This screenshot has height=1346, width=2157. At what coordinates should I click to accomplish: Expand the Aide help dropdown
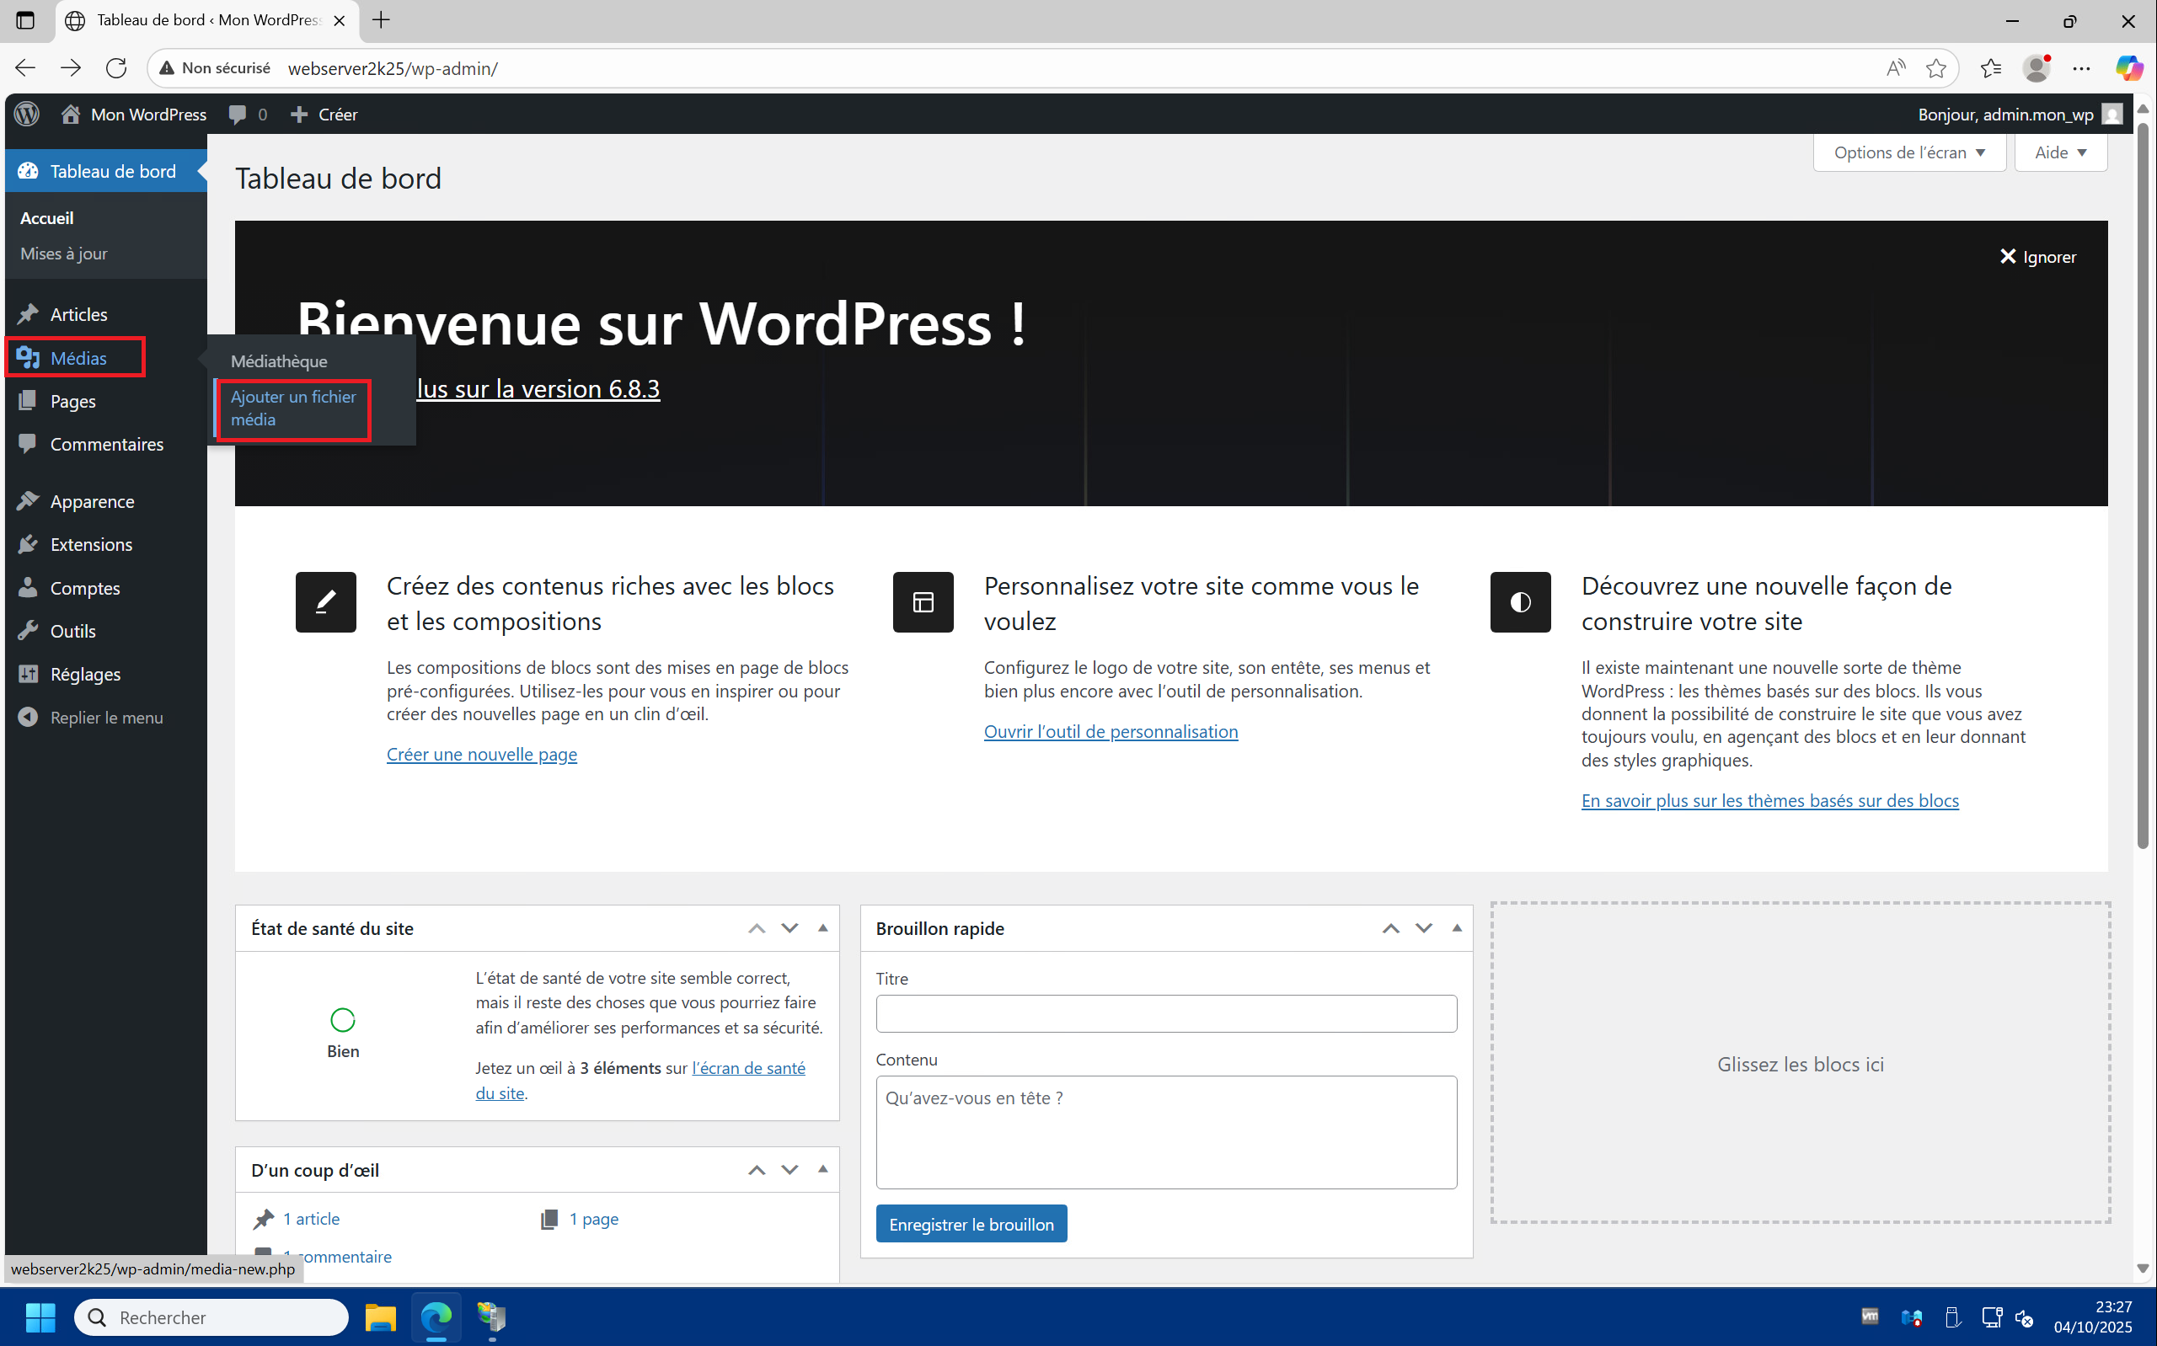click(2060, 152)
